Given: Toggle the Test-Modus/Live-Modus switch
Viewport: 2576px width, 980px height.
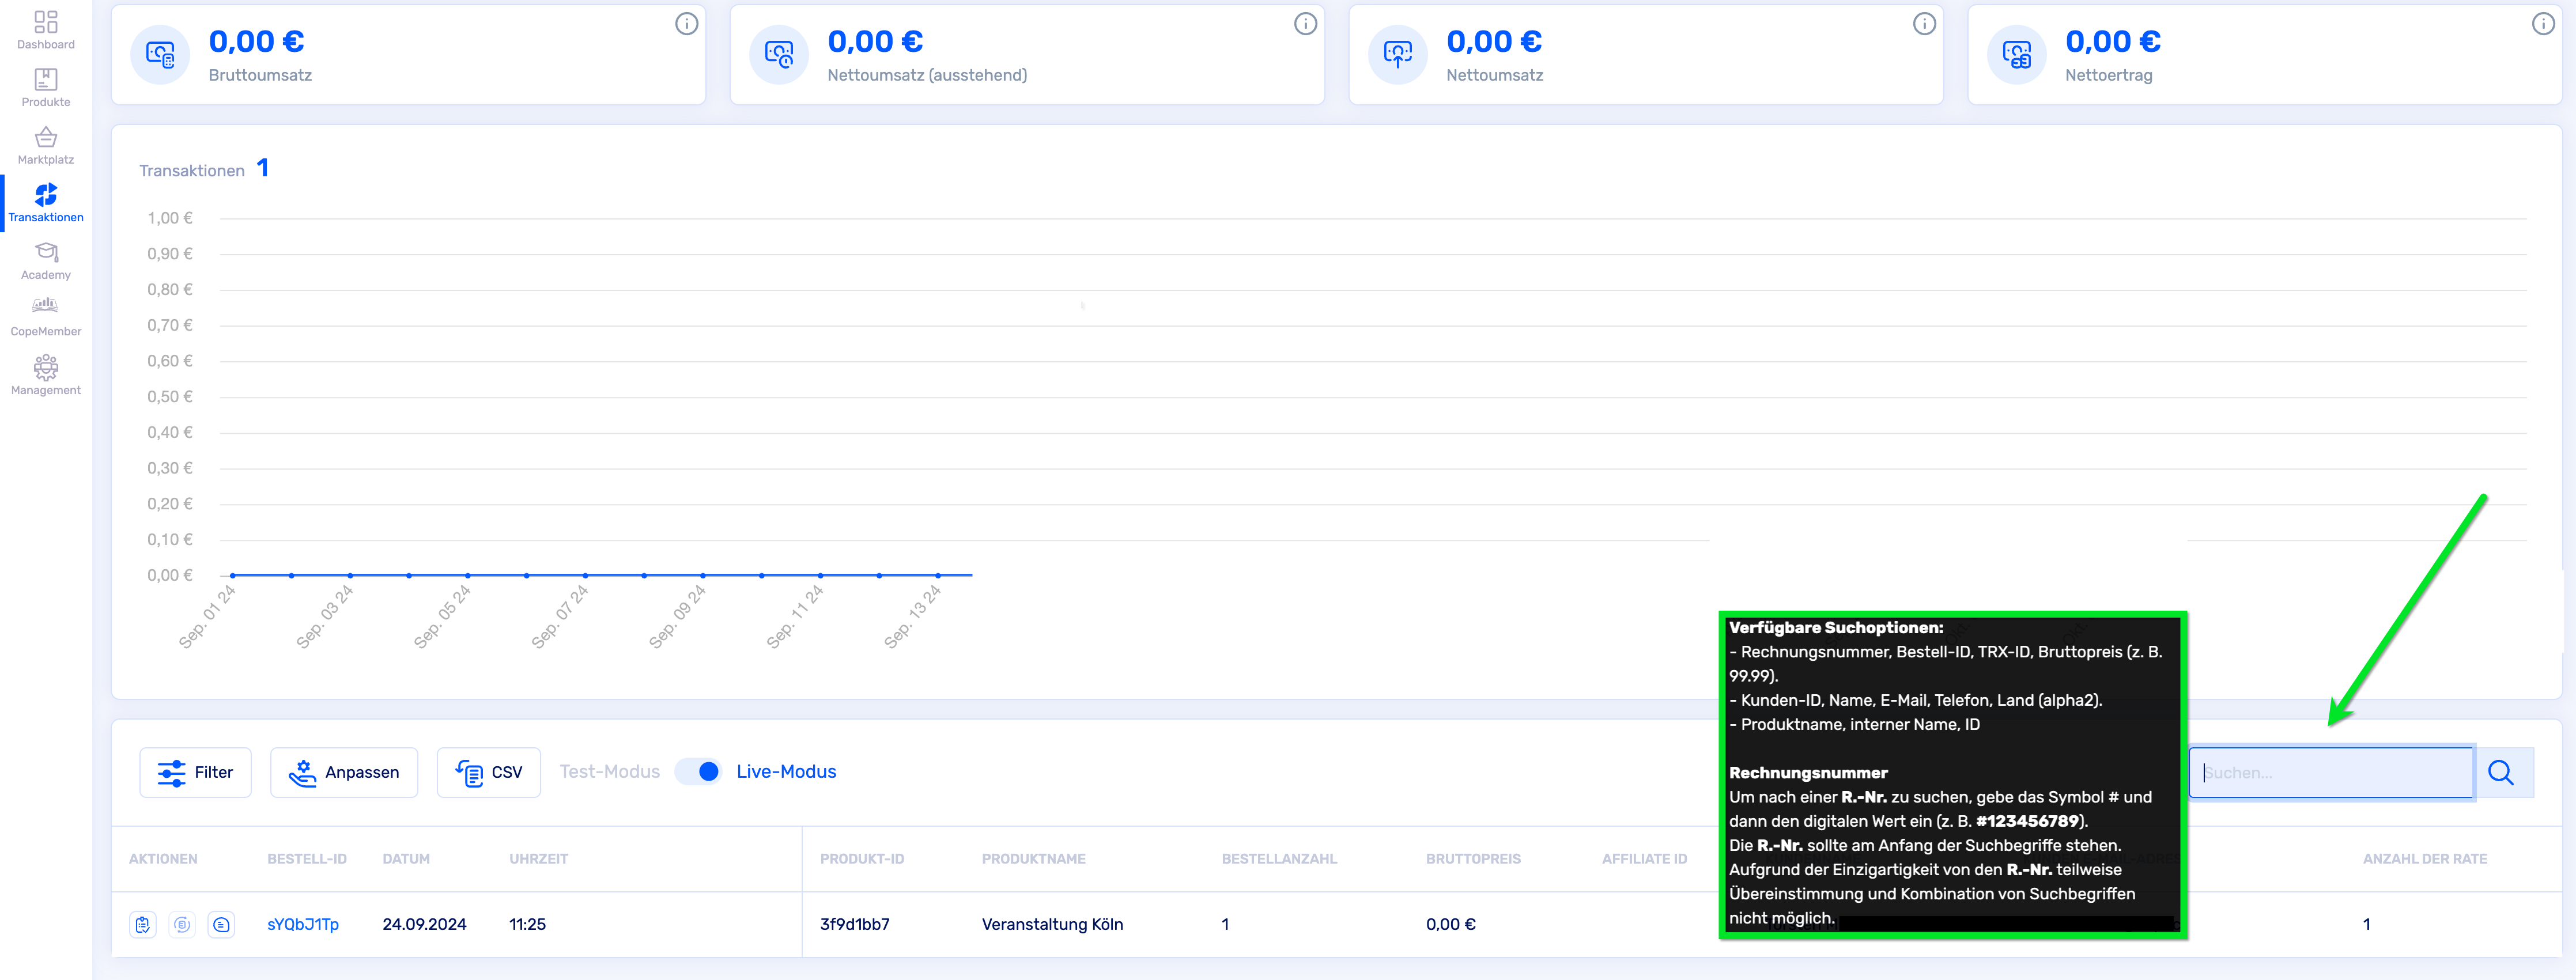Looking at the screenshot, I should pyautogui.click(x=698, y=771).
